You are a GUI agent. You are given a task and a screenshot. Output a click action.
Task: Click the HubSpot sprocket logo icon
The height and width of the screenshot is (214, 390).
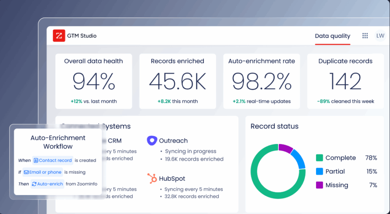tap(152, 178)
